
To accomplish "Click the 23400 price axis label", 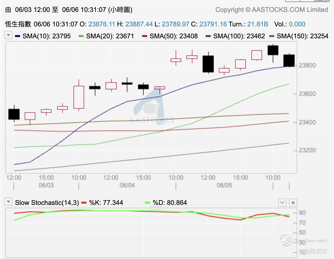I will [307, 122].
